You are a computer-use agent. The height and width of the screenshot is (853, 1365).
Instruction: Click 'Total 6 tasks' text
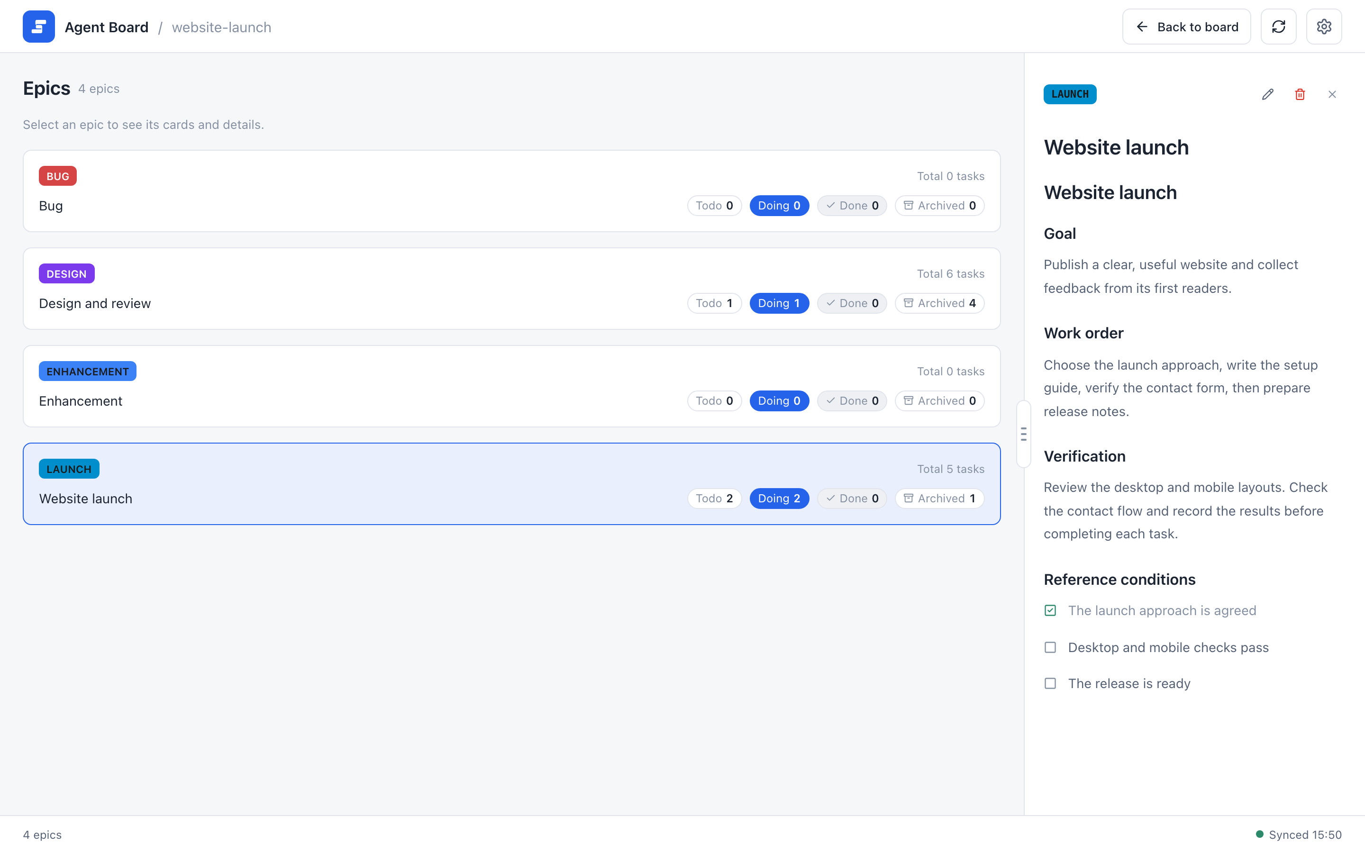tap(950, 273)
